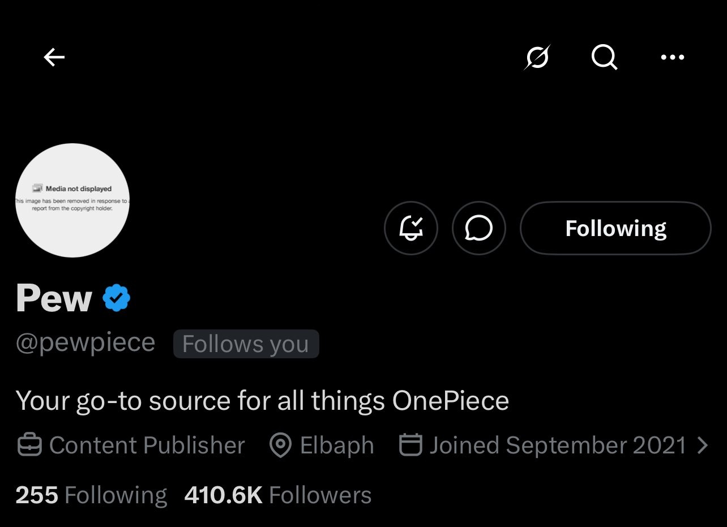The width and height of the screenshot is (727, 527).
Task: Go back using the left arrow
Action: pyautogui.click(x=54, y=57)
